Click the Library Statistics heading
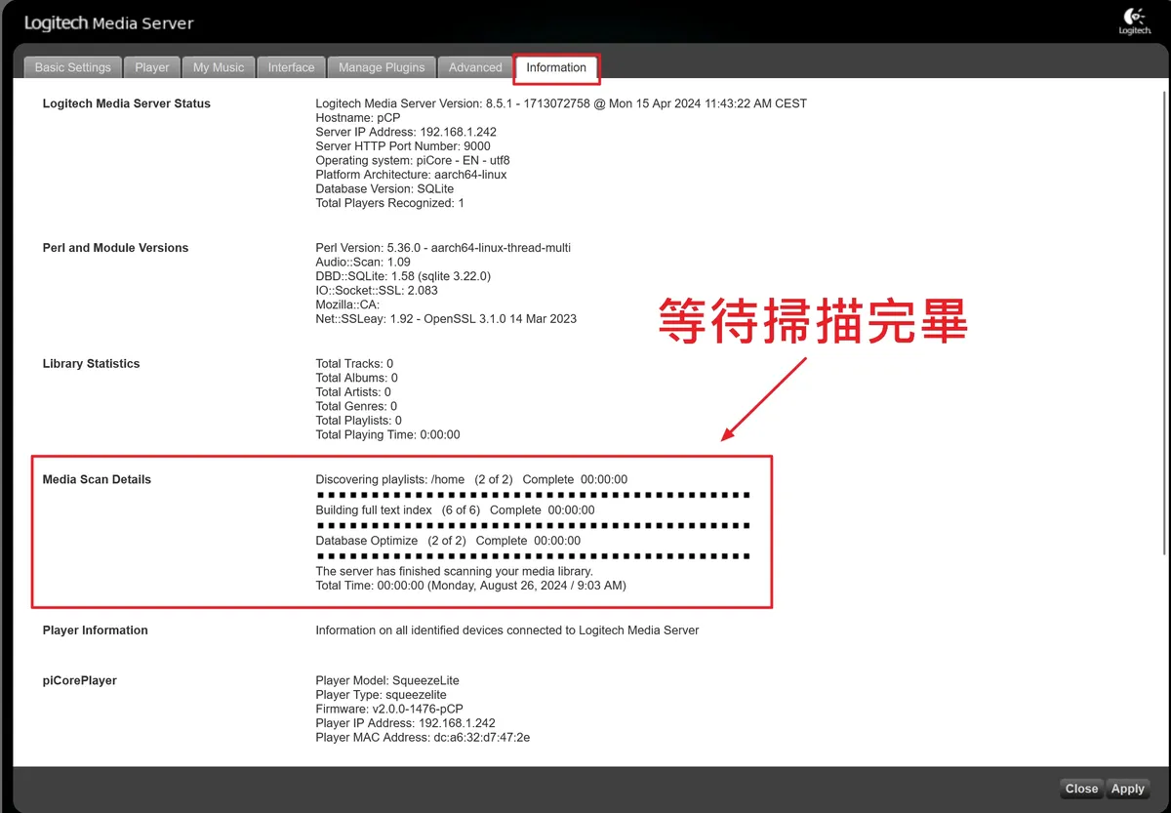 [92, 364]
